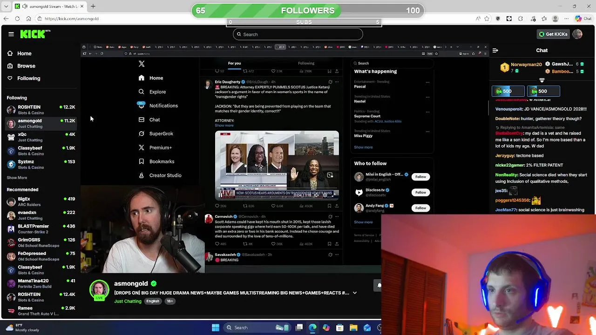Open more options for Pascal trend
This screenshot has height=335, width=596.
428,82
